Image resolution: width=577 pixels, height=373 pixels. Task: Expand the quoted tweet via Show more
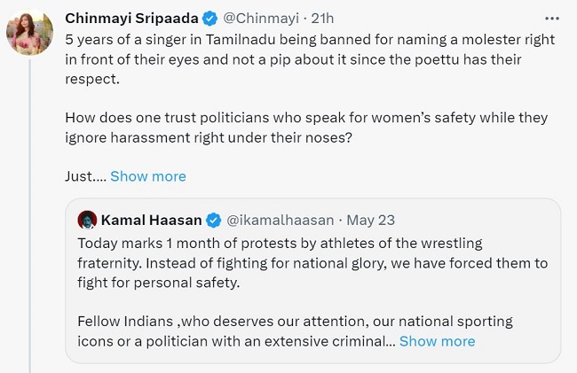pos(437,341)
